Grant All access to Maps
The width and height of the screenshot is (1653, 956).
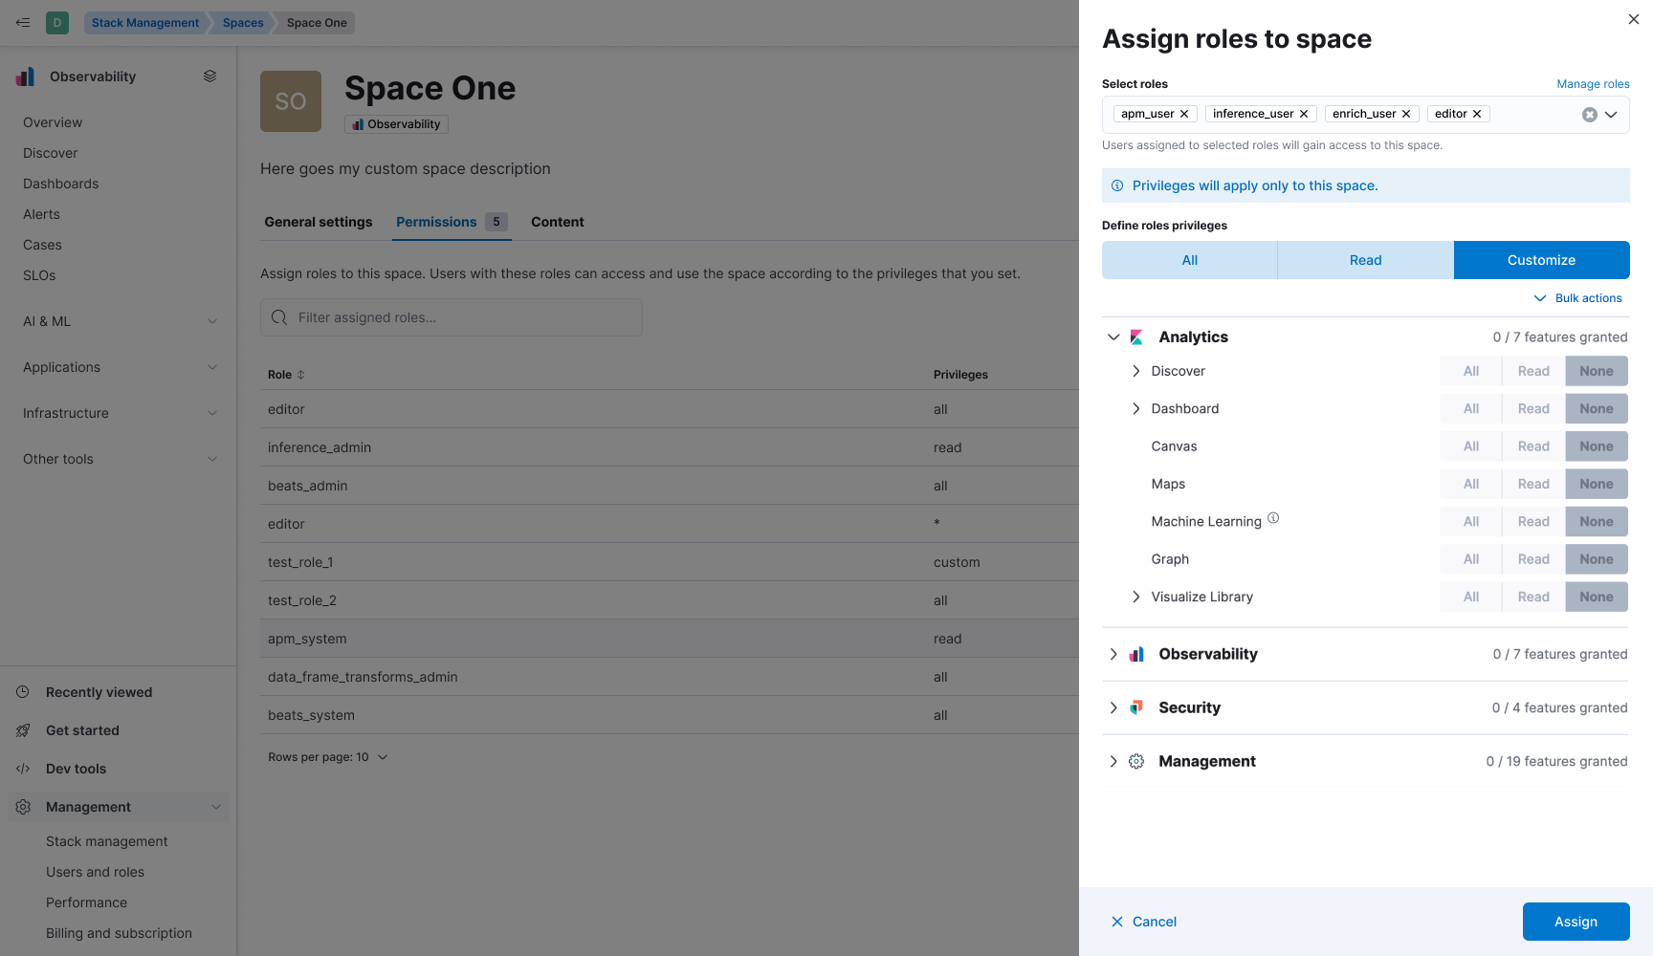tap(1470, 484)
